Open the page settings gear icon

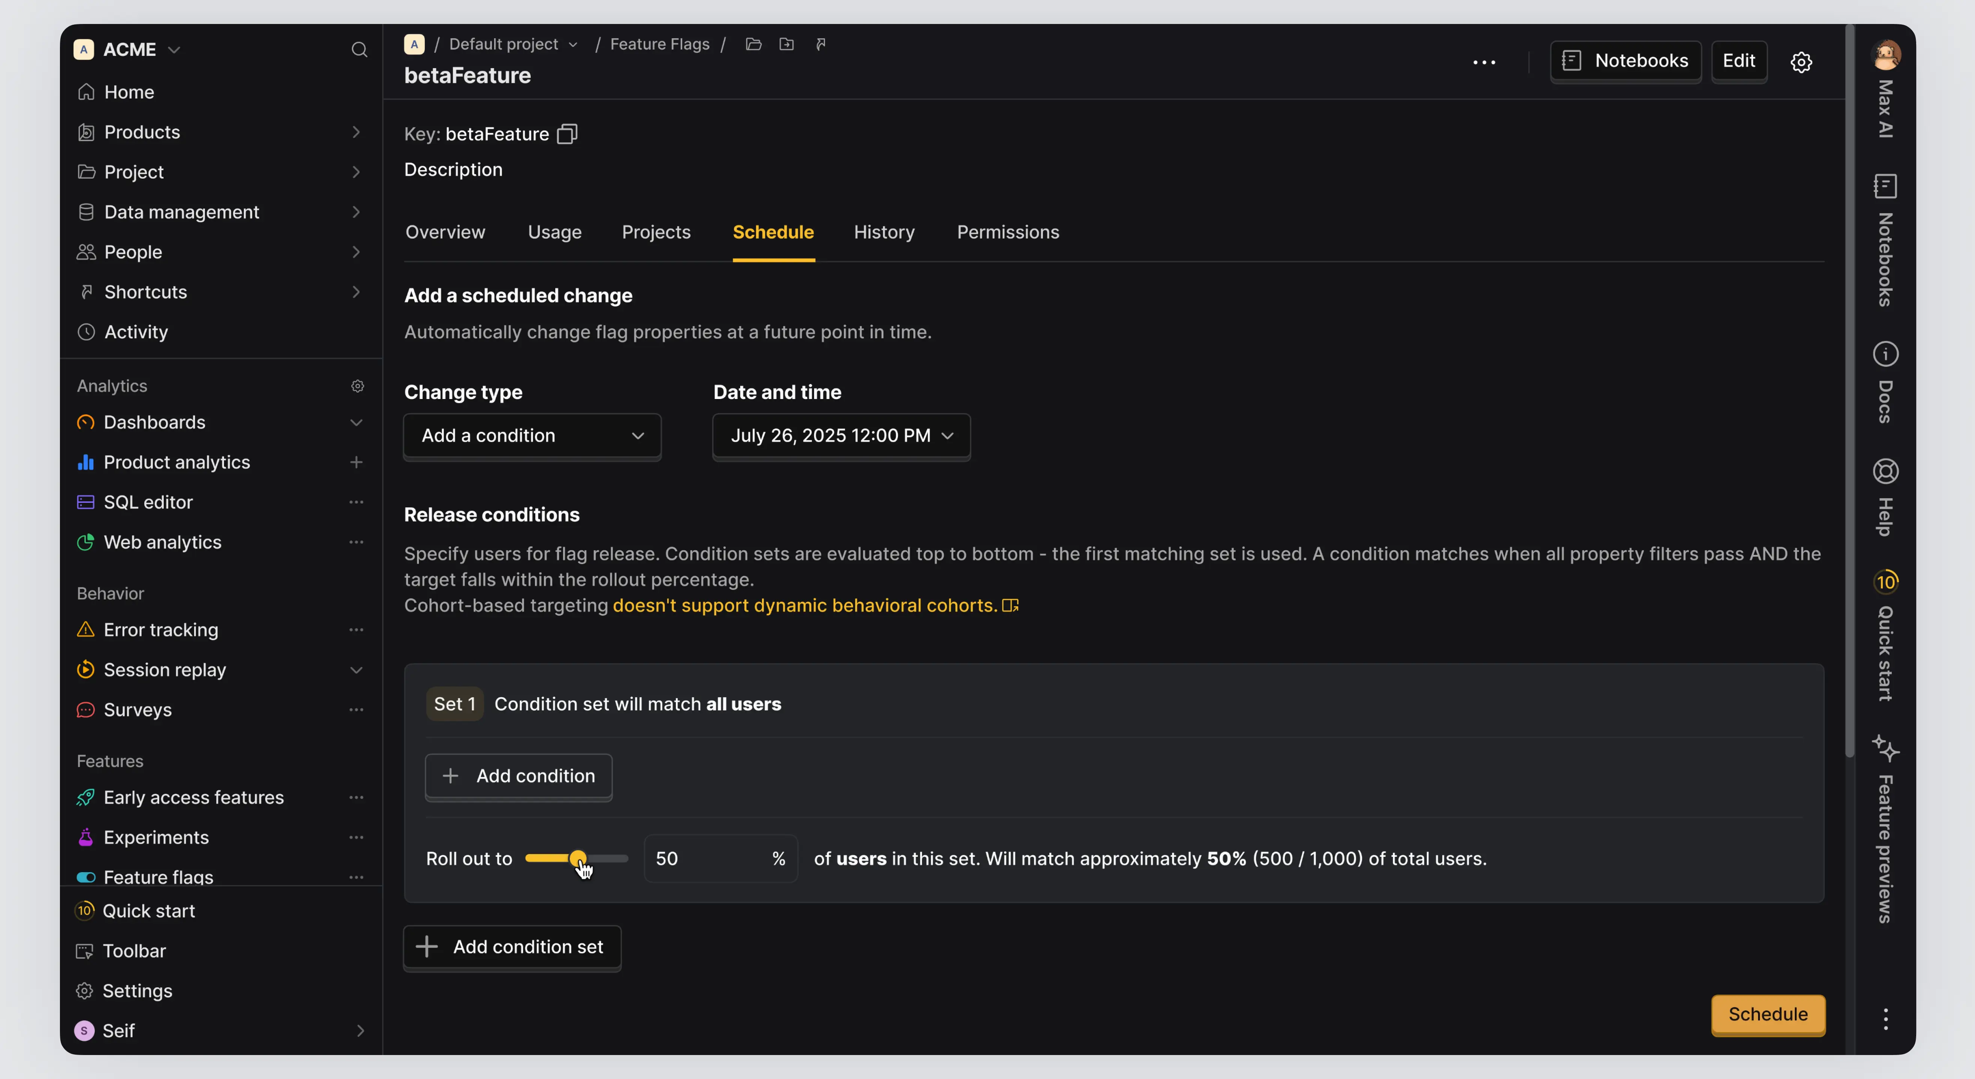1801,62
